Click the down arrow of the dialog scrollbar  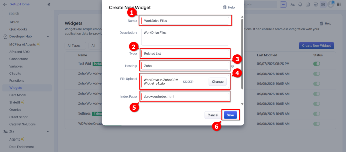point(242,104)
